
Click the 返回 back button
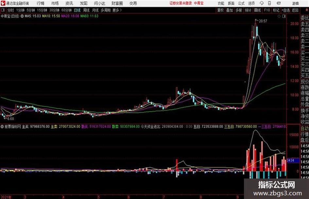[295, 10]
